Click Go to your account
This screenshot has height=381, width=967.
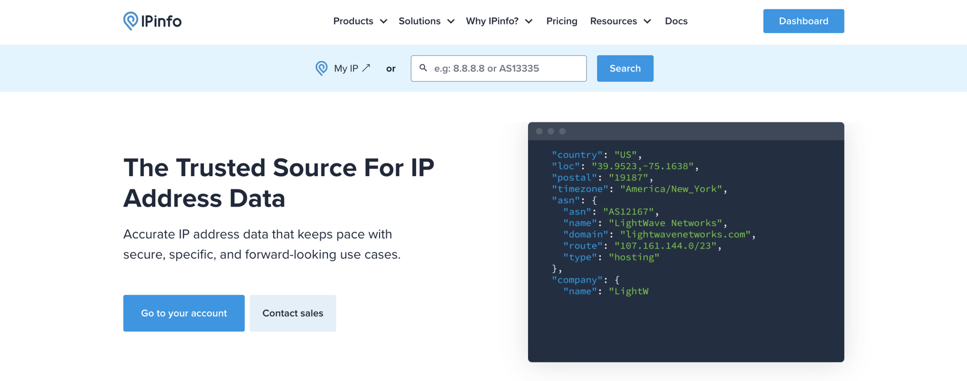(x=184, y=313)
